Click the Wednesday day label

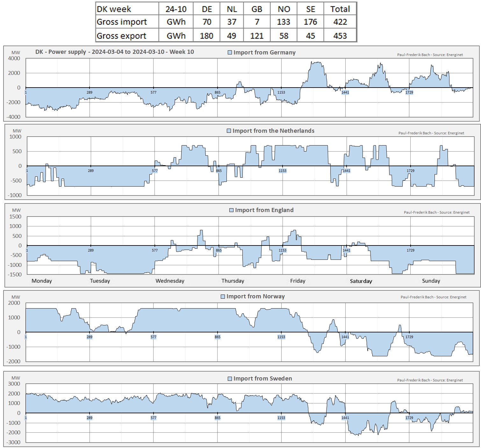[x=170, y=281]
